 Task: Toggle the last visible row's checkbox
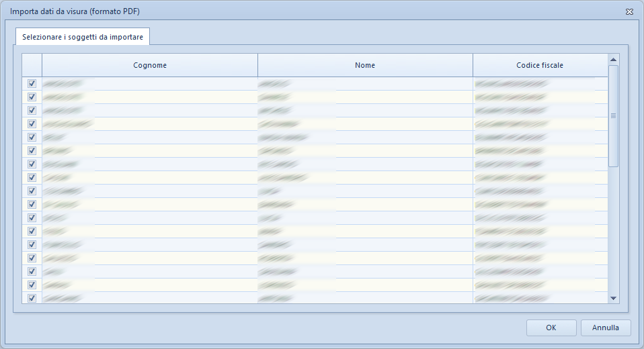(x=32, y=298)
